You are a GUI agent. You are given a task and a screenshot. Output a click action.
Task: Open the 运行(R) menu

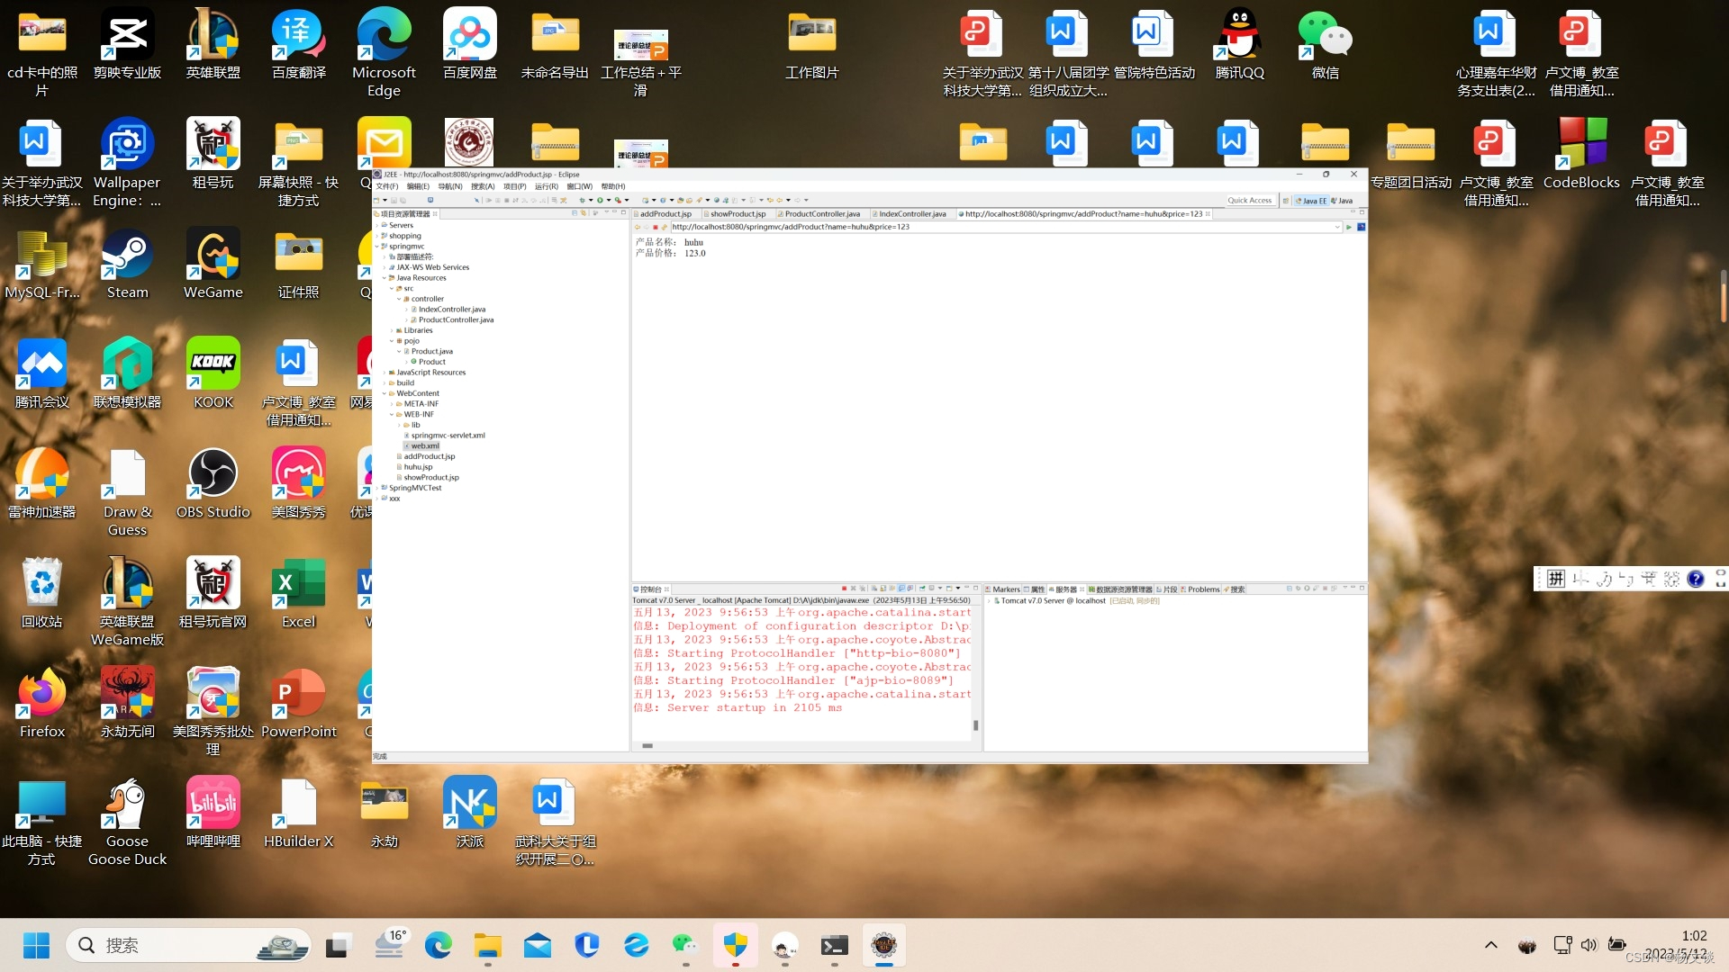[547, 186]
